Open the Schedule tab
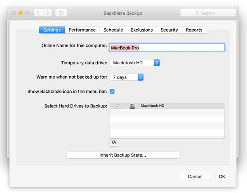The width and height of the screenshot is (247, 193). pyautogui.click(x=113, y=30)
